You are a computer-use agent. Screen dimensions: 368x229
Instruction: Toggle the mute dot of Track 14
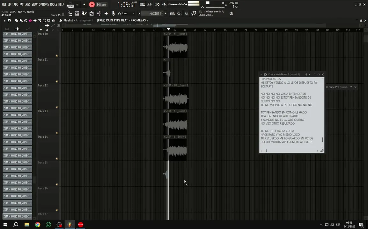click(57, 159)
